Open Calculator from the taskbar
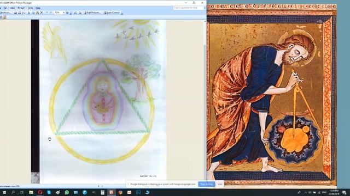Screen dimensions: 350x196 (102, 192)
